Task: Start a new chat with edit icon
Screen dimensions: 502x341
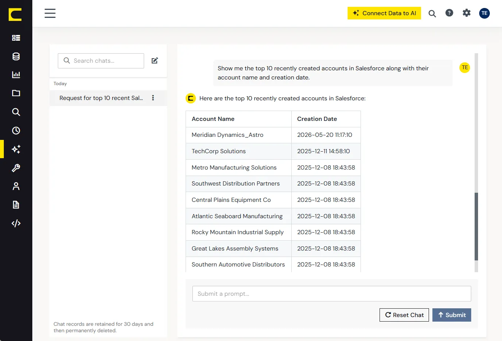Action: [x=155, y=60]
